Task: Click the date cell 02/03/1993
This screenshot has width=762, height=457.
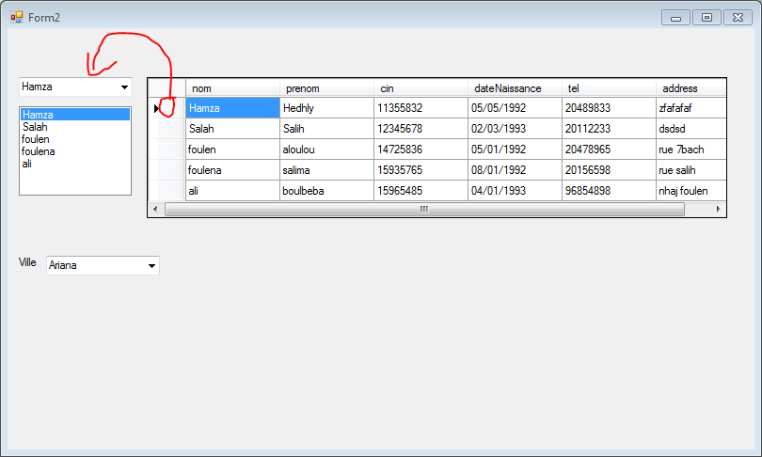Action: tap(516, 129)
